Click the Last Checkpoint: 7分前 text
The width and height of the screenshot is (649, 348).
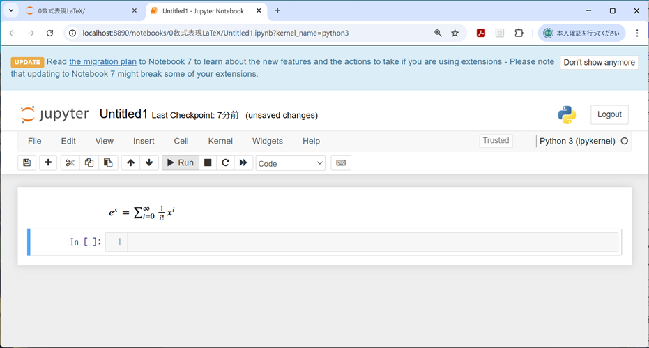[195, 116]
